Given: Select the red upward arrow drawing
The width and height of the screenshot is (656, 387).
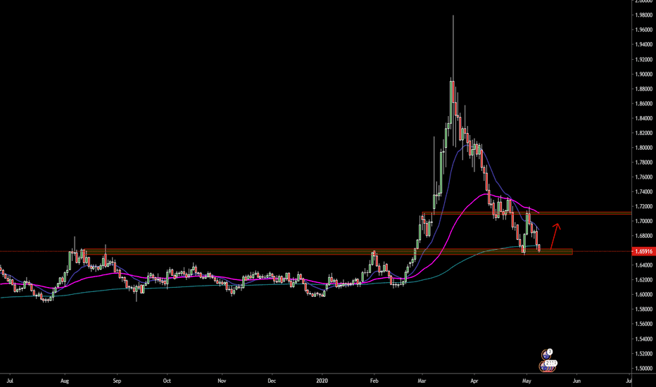Looking at the screenshot, I should pyautogui.click(x=555, y=236).
